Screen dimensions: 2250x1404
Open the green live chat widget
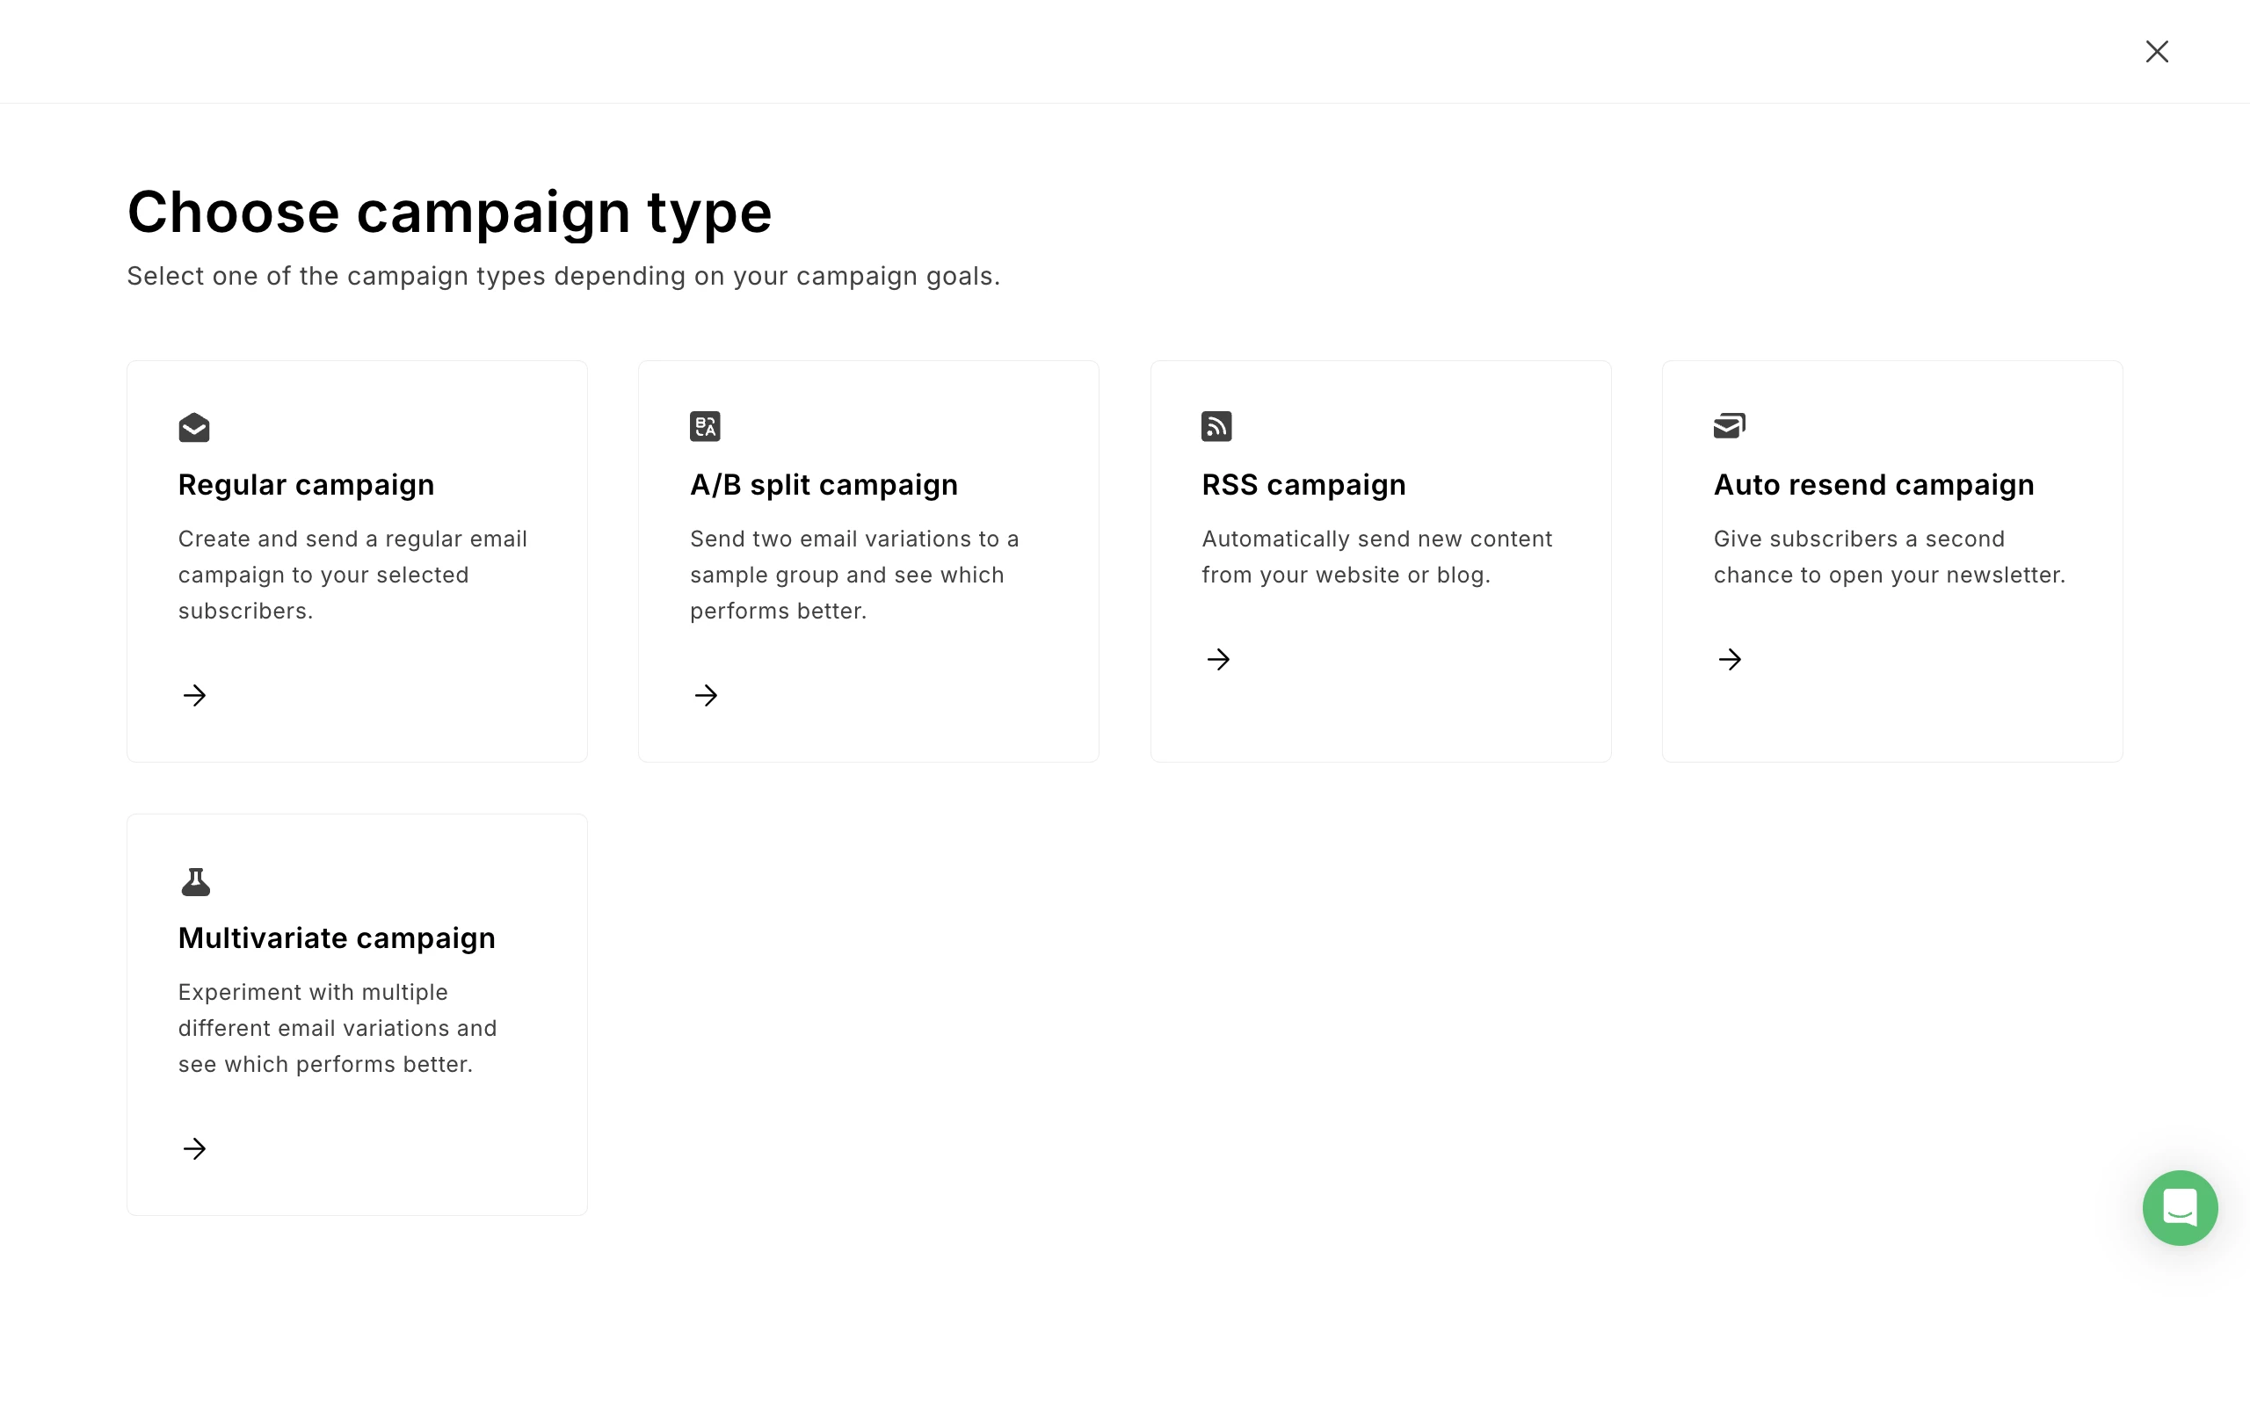click(x=2180, y=1207)
